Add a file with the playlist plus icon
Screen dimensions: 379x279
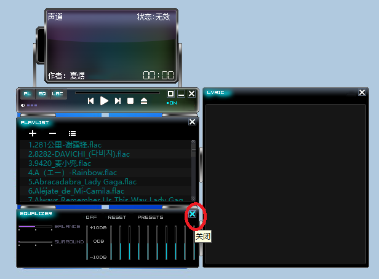click(x=33, y=133)
